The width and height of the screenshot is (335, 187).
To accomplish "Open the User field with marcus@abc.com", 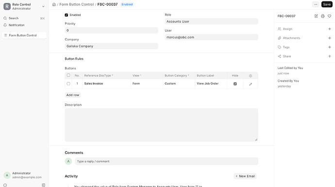I will [x=211, y=37].
